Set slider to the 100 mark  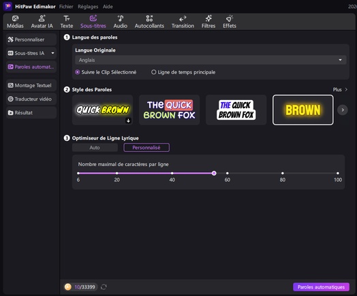pyautogui.click(x=338, y=174)
